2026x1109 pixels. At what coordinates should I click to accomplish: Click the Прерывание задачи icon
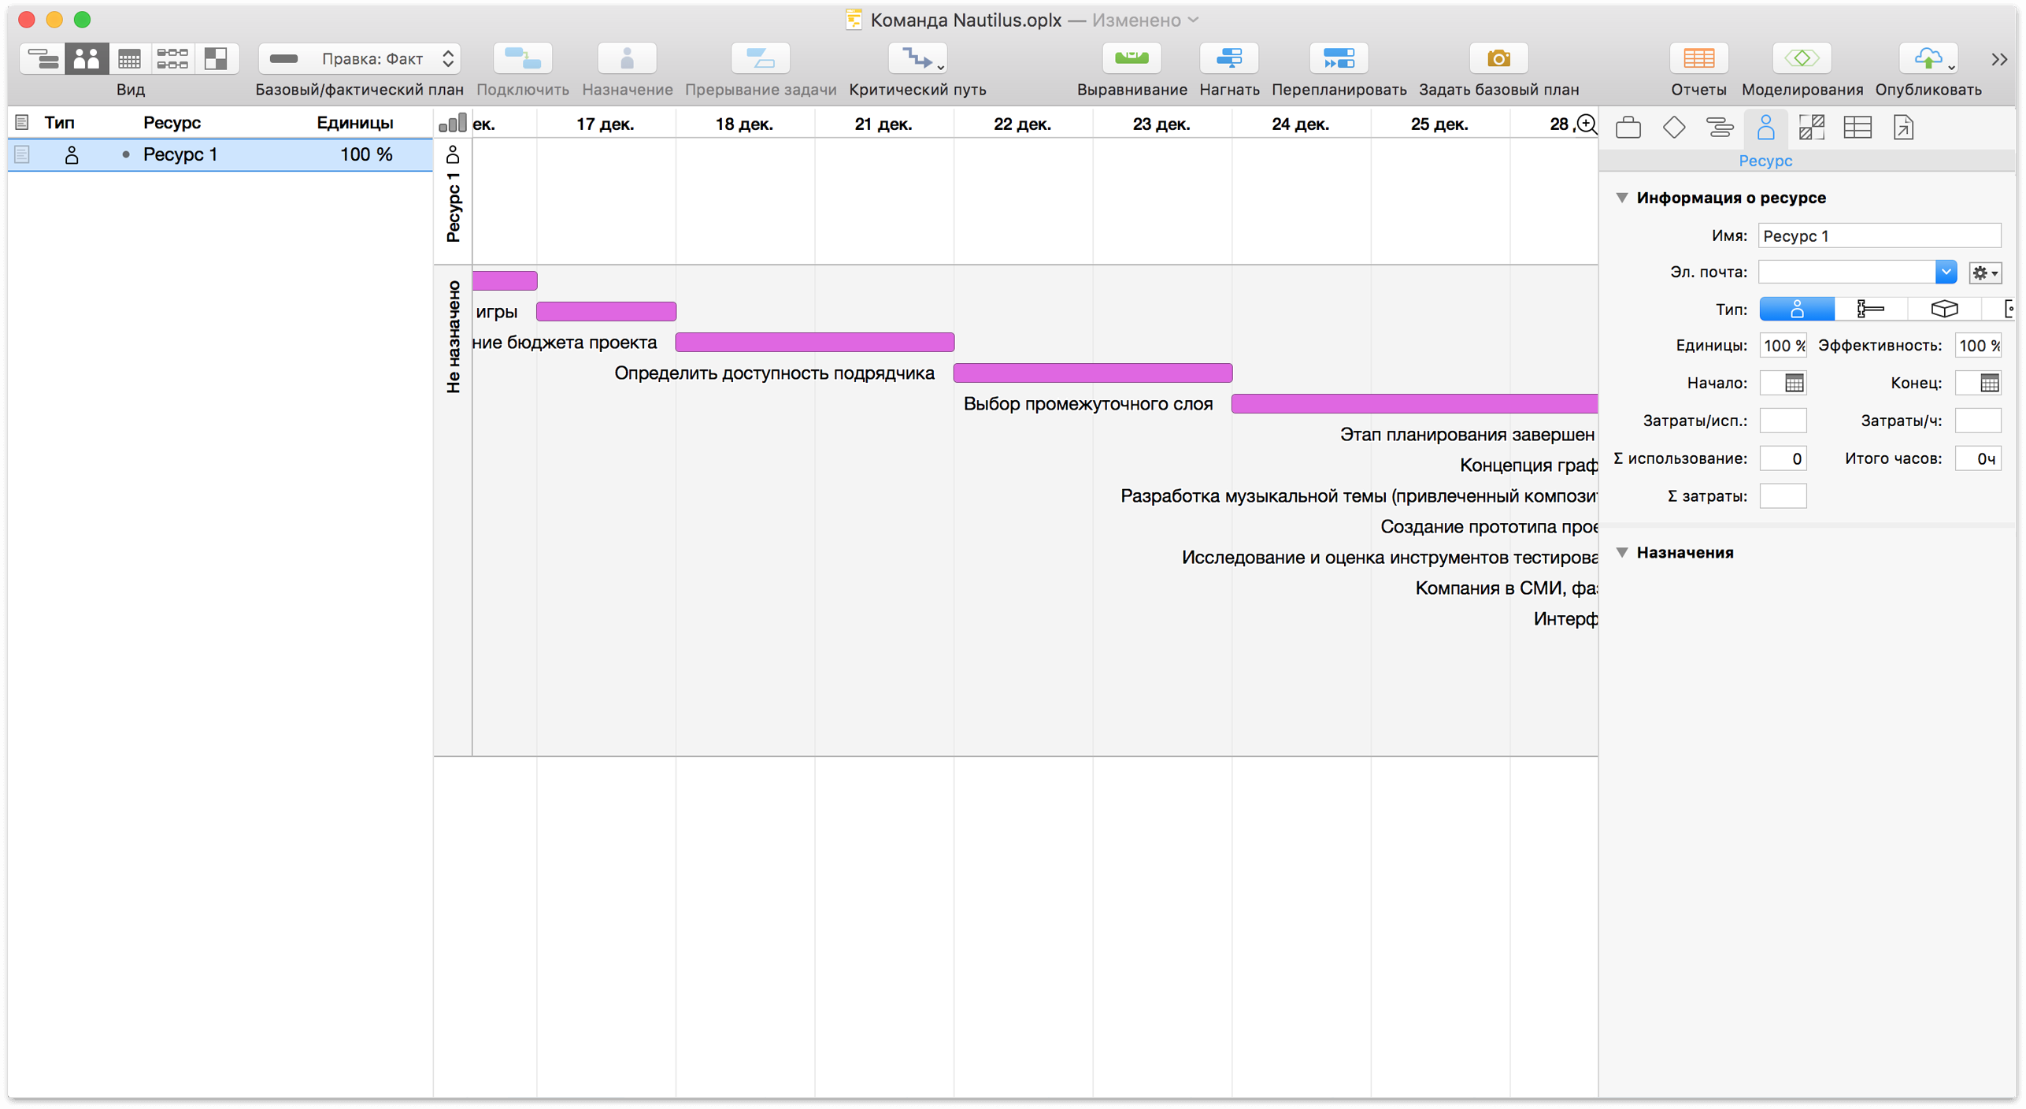(x=760, y=58)
